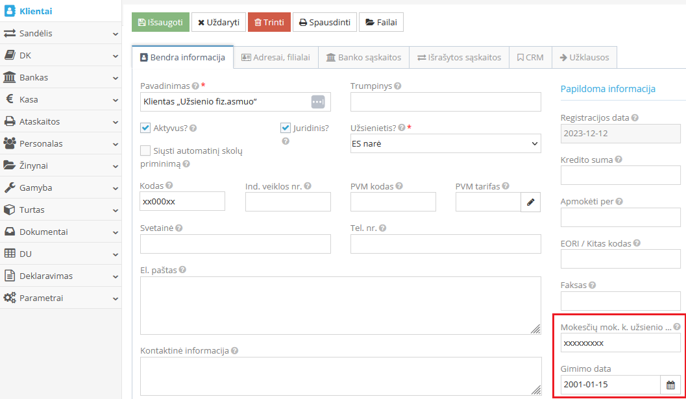Switch to the Banko sąskaitos tab
The image size is (686, 399).
click(x=363, y=57)
